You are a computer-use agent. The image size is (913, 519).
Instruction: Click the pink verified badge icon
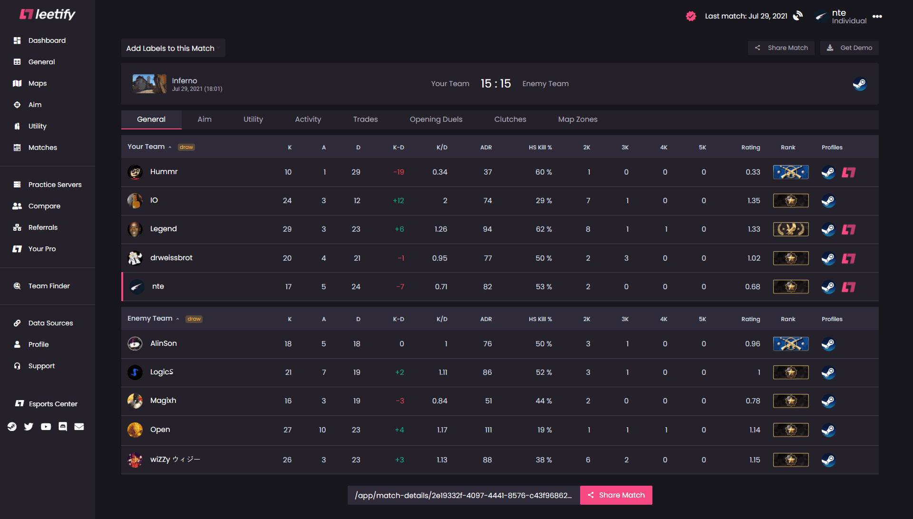coord(691,16)
